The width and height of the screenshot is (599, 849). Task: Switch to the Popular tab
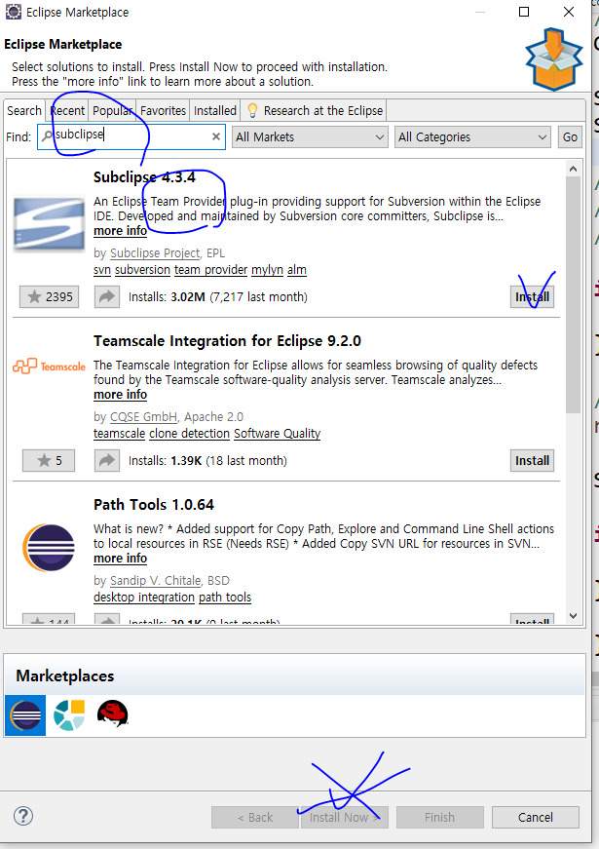tap(112, 110)
